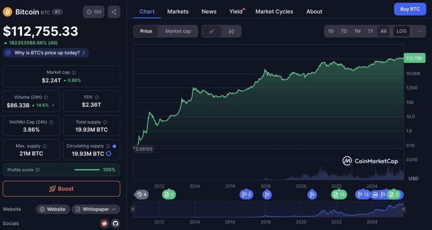The width and height of the screenshot is (432, 230).
Task: Open the News tab
Action: click(209, 11)
